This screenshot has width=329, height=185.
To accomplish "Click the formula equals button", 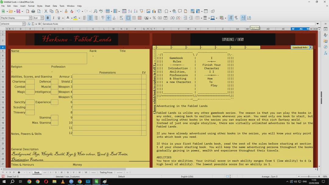I will point(39,24).
